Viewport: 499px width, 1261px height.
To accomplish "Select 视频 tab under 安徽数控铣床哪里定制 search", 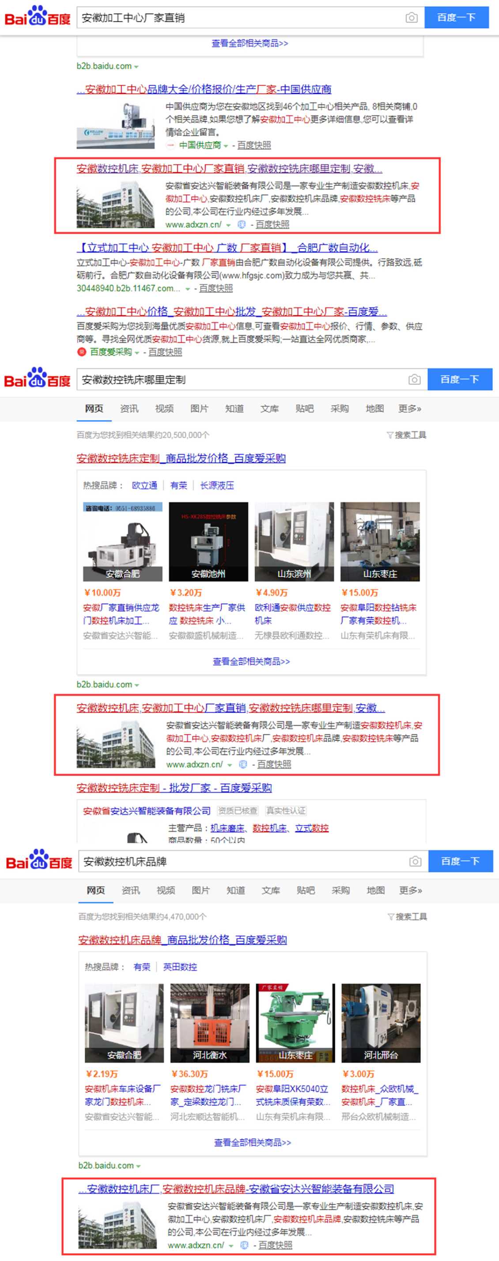I will pyautogui.click(x=164, y=409).
